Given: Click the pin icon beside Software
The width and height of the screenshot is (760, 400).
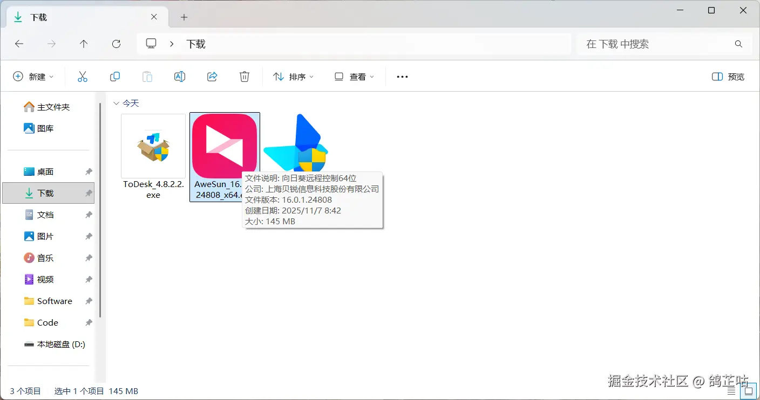Looking at the screenshot, I should pyautogui.click(x=89, y=301).
